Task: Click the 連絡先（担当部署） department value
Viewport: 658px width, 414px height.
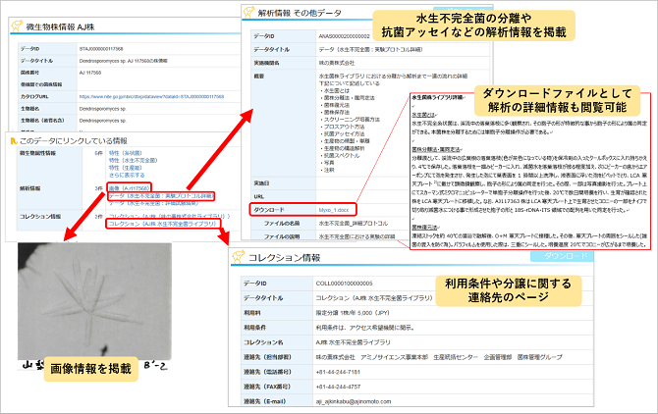Action: click(439, 357)
